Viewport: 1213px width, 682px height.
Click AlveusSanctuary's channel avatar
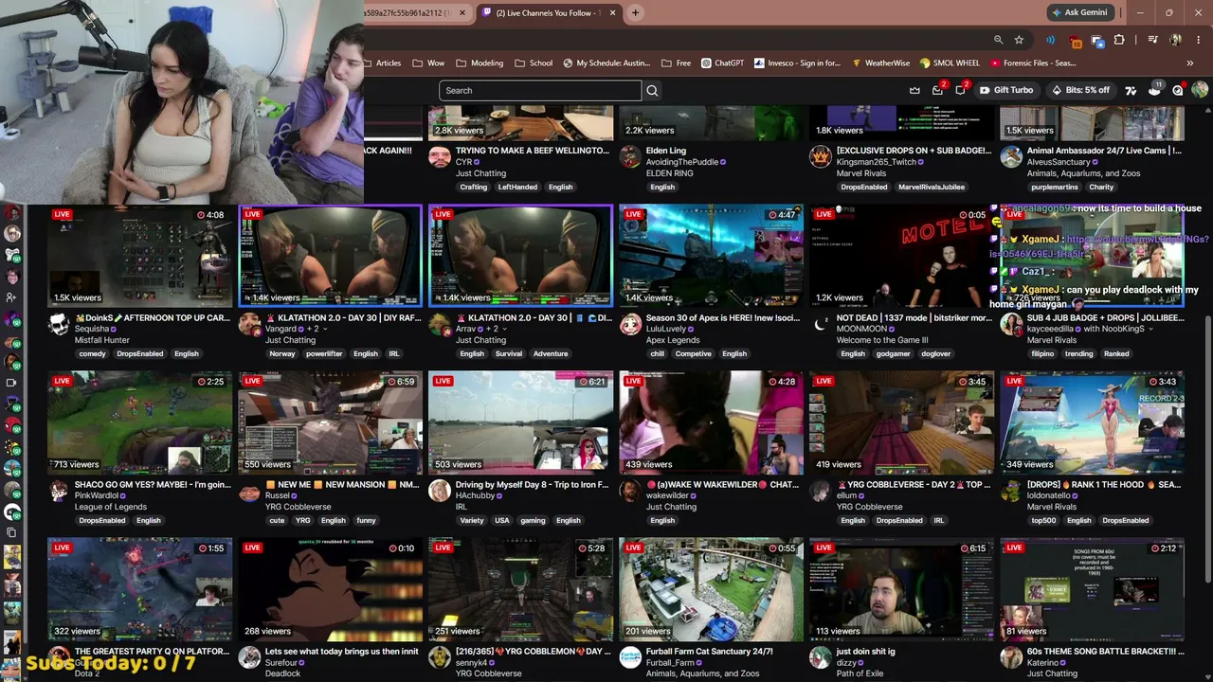coord(1011,156)
